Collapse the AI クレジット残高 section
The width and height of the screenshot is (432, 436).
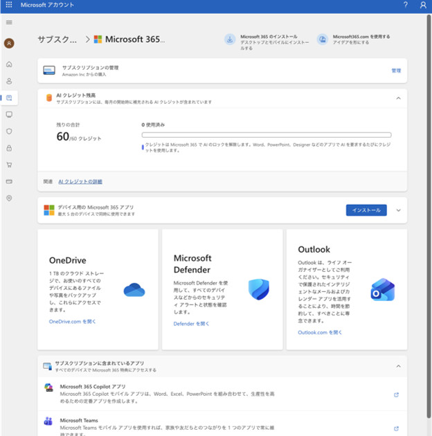tap(398, 98)
